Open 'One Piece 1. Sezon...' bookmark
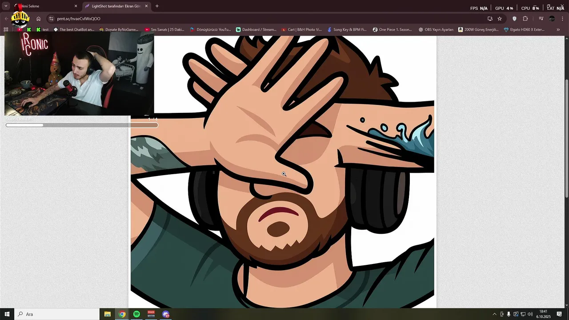569x320 pixels. (393, 30)
